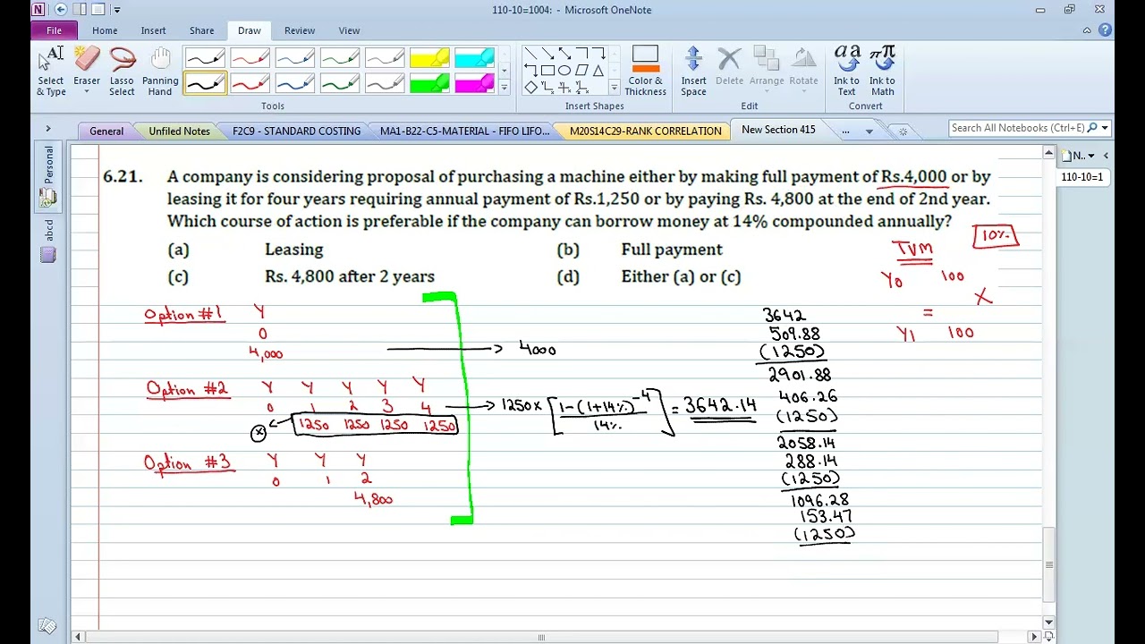
Task: Convert ink using Ink to Math
Action: click(882, 71)
